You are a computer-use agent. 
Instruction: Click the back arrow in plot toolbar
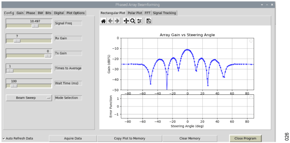(110, 21)
